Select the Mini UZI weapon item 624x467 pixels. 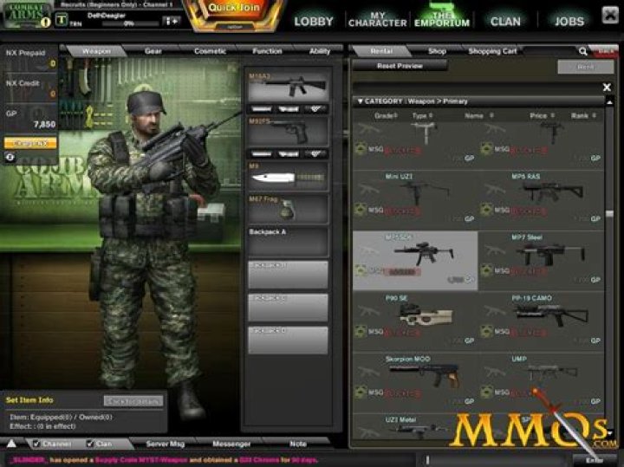pyautogui.click(x=415, y=194)
